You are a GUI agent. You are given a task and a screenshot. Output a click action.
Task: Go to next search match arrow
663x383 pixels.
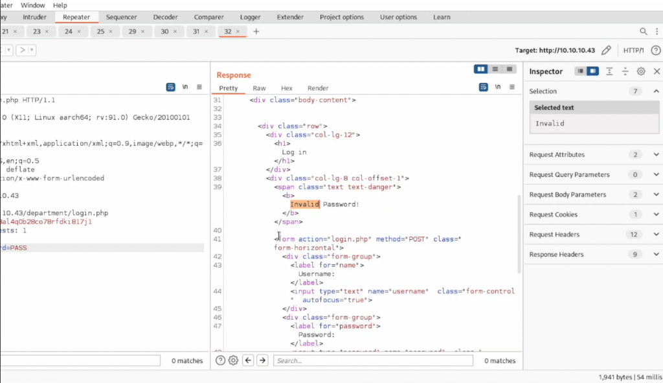click(262, 361)
